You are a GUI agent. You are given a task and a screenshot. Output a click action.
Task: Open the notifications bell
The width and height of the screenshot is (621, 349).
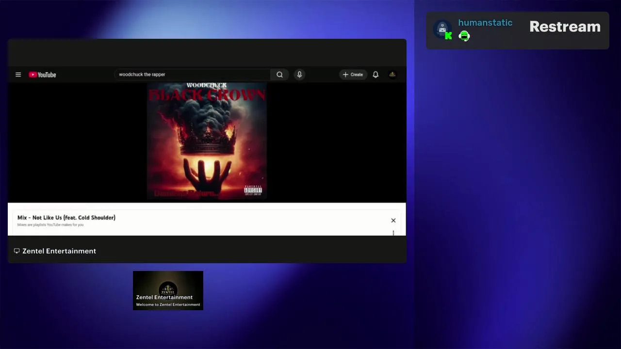(x=376, y=75)
